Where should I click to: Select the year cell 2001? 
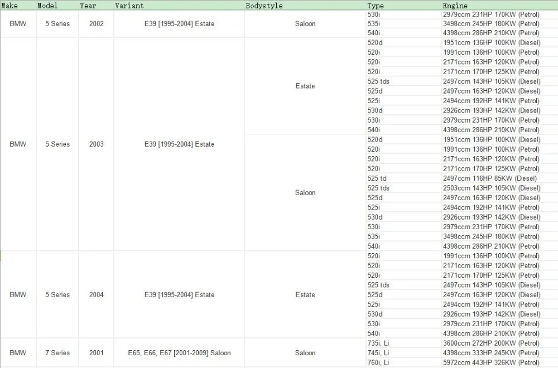tap(97, 353)
